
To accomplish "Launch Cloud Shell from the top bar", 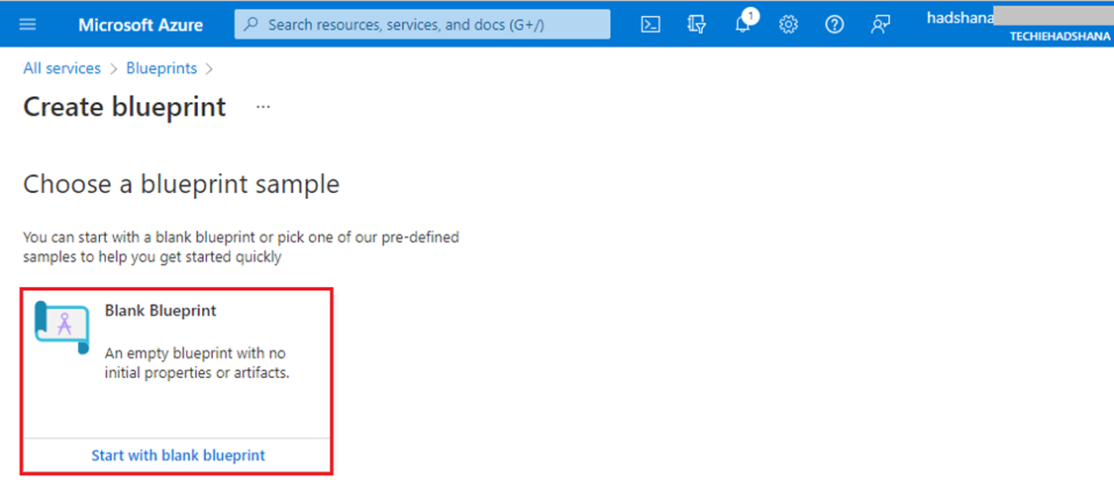I will click(x=650, y=24).
